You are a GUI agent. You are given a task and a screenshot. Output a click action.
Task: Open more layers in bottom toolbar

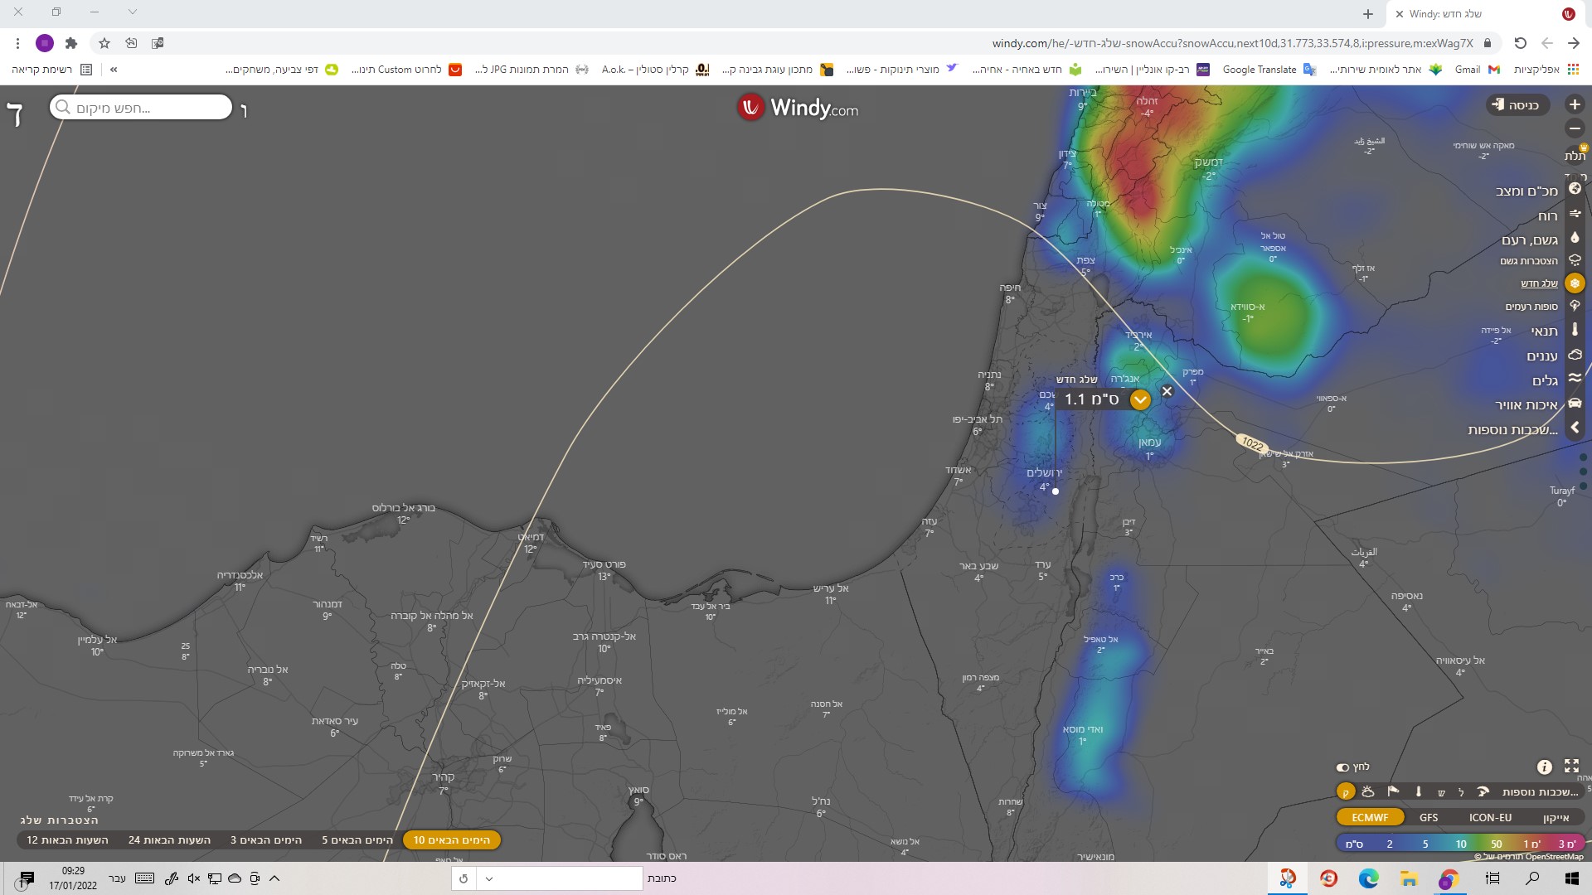pyautogui.click(x=1541, y=792)
